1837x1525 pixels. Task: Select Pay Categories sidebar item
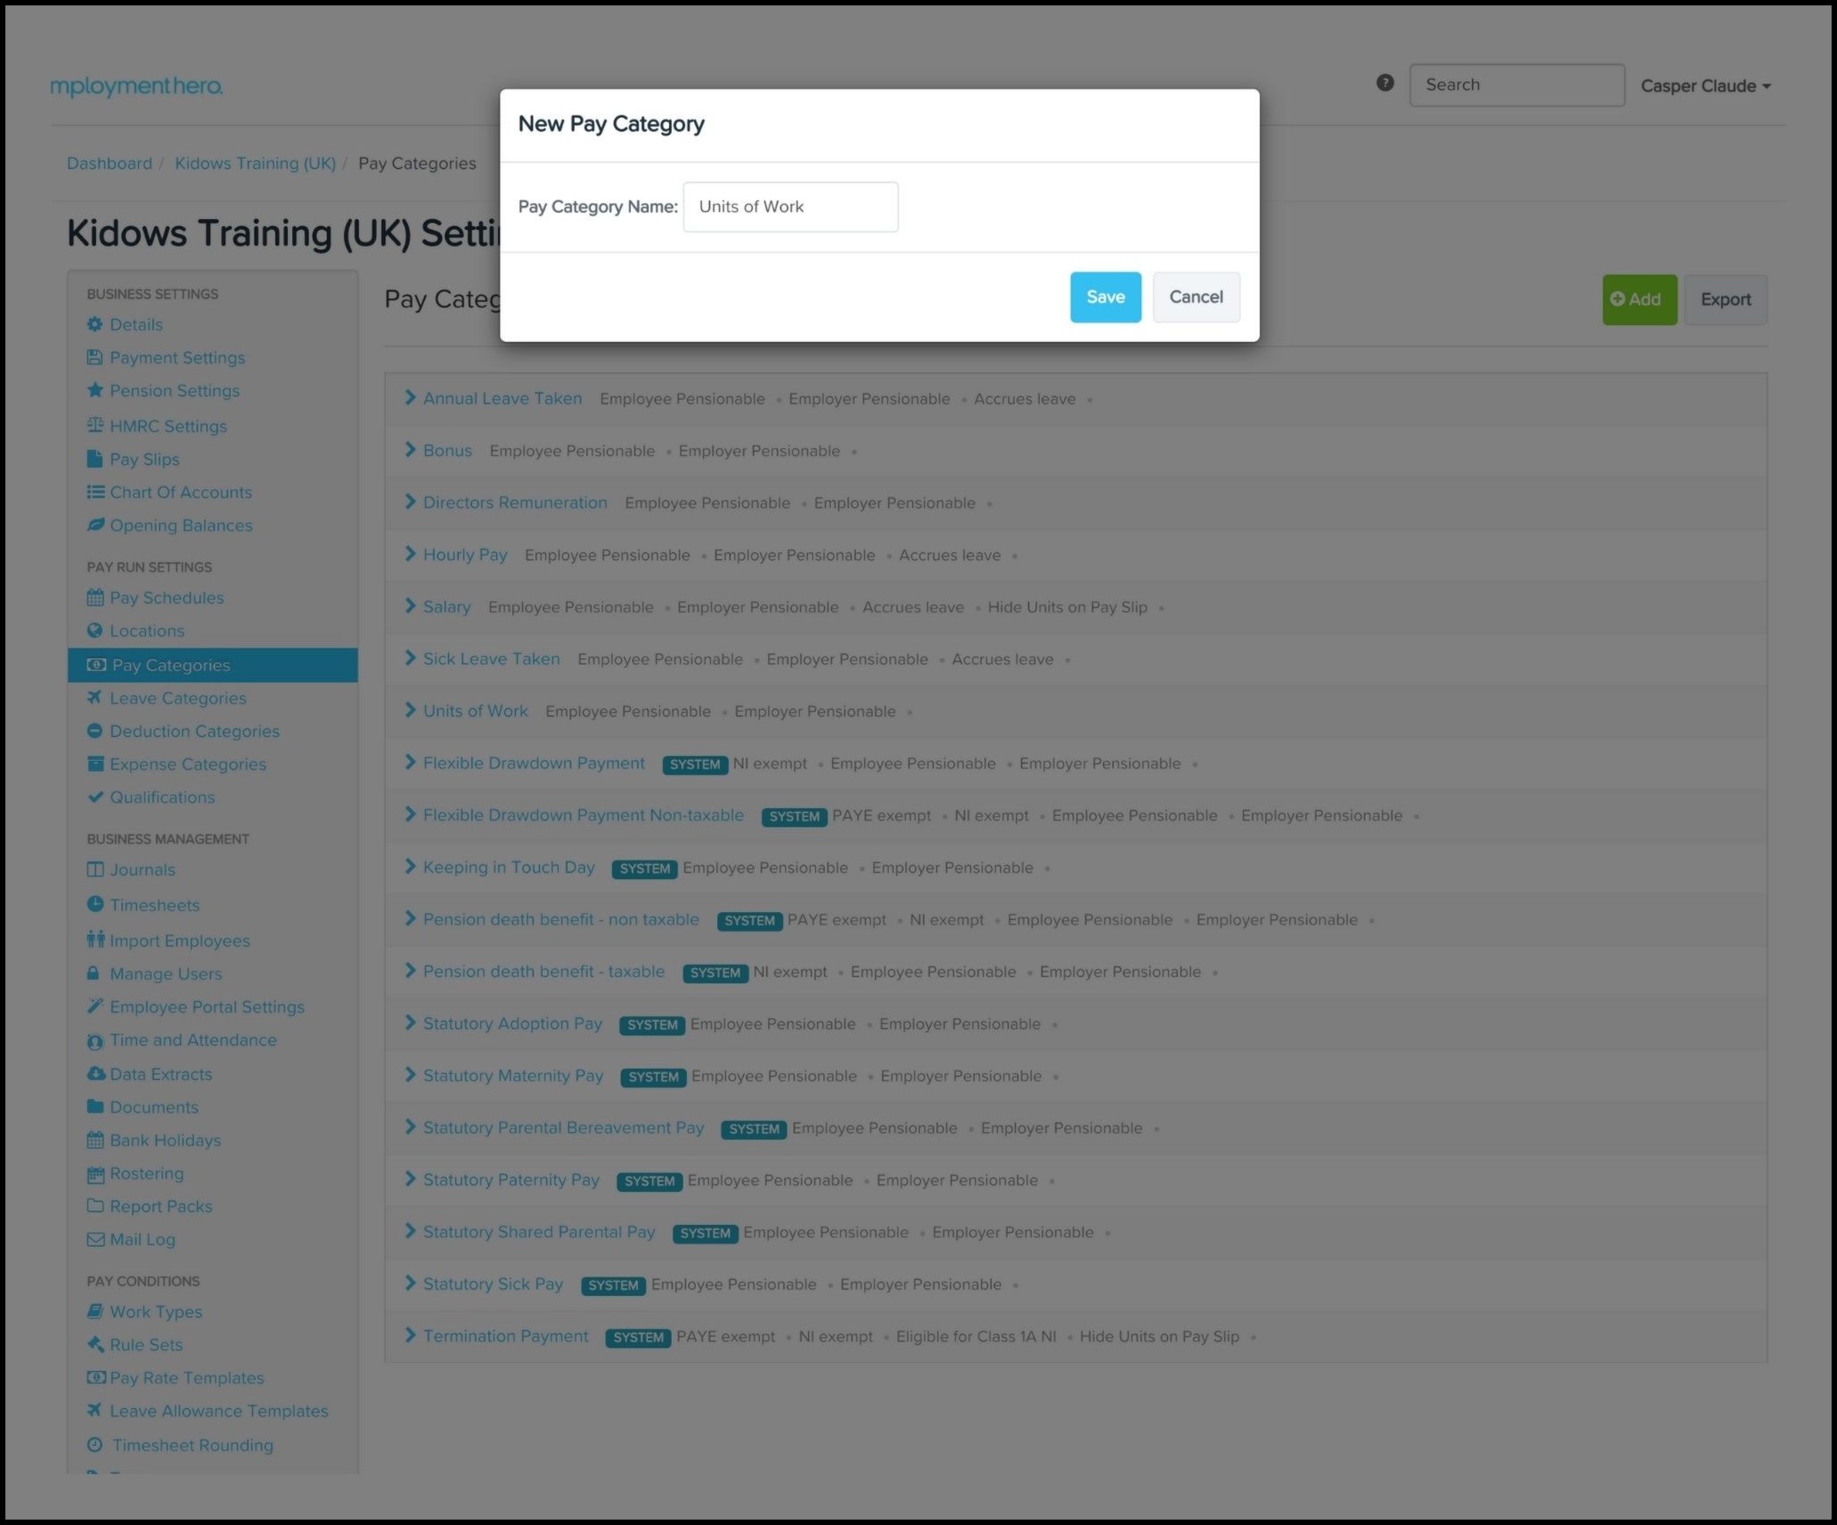(170, 665)
